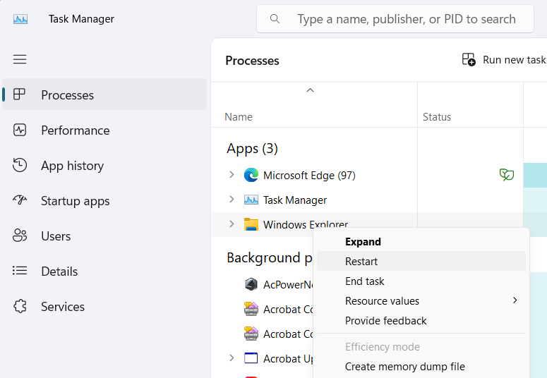Select the Processes navigation item
Screen dimensions: 547x378
pyautogui.click(x=104, y=94)
